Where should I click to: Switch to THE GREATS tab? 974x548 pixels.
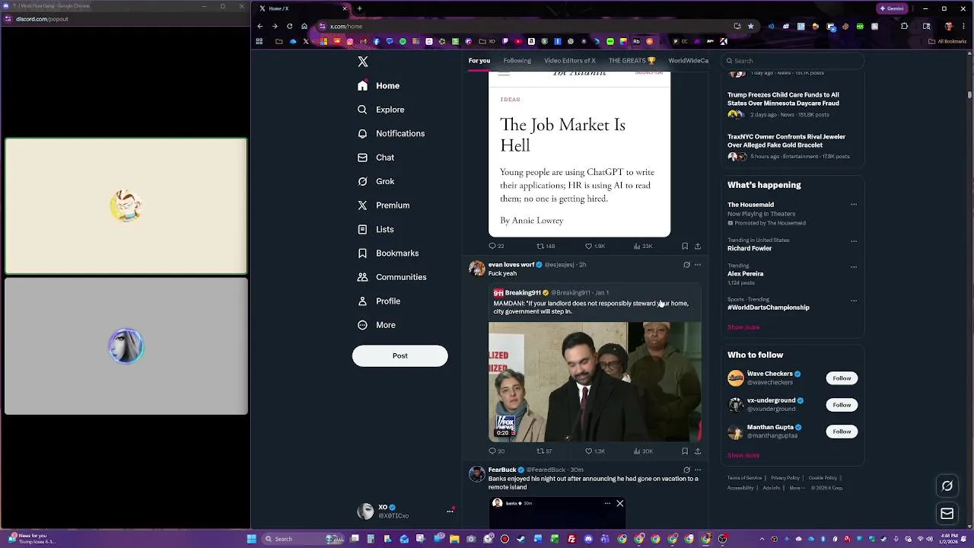click(x=632, y=61)
